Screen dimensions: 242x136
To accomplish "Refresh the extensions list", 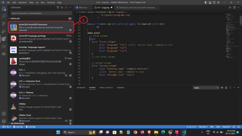I will (62, 7).
